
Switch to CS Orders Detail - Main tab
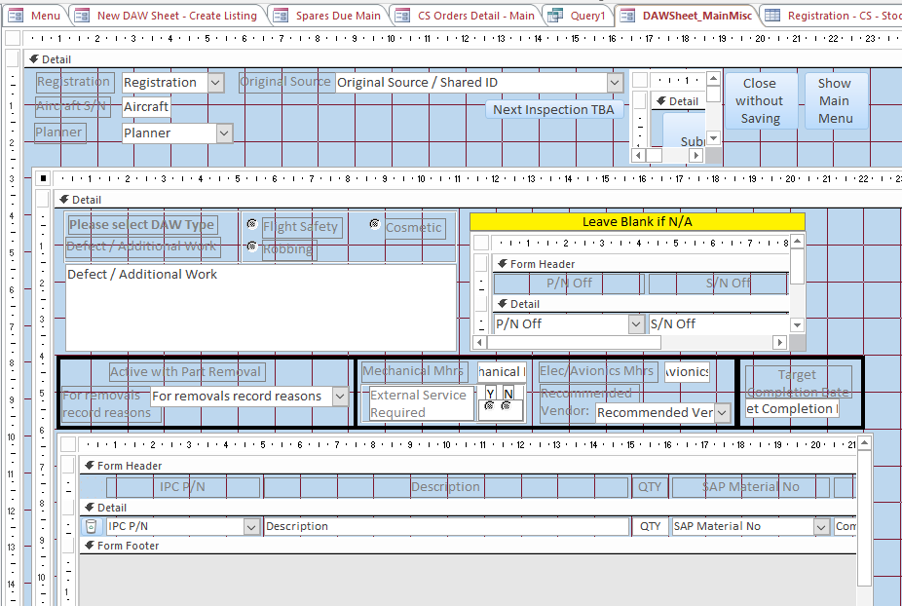[x=466, y=16]
